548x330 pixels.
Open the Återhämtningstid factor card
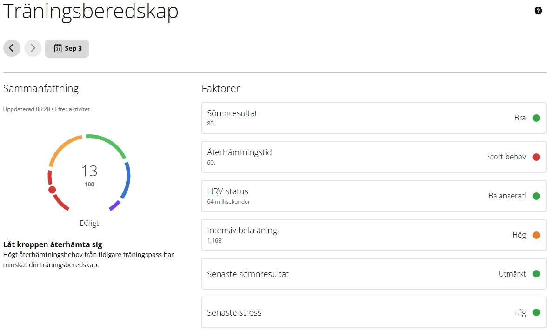[x=374, y=157]
